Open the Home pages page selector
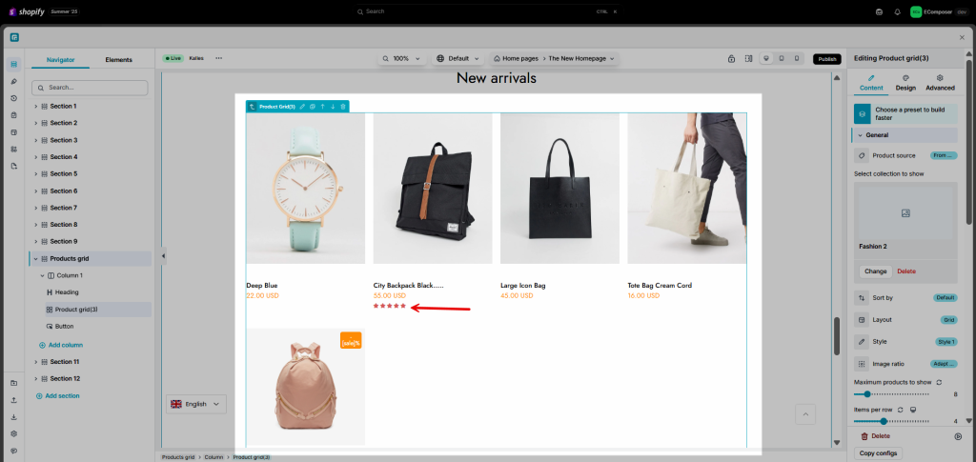976x462 pixels. coord(554,58)
